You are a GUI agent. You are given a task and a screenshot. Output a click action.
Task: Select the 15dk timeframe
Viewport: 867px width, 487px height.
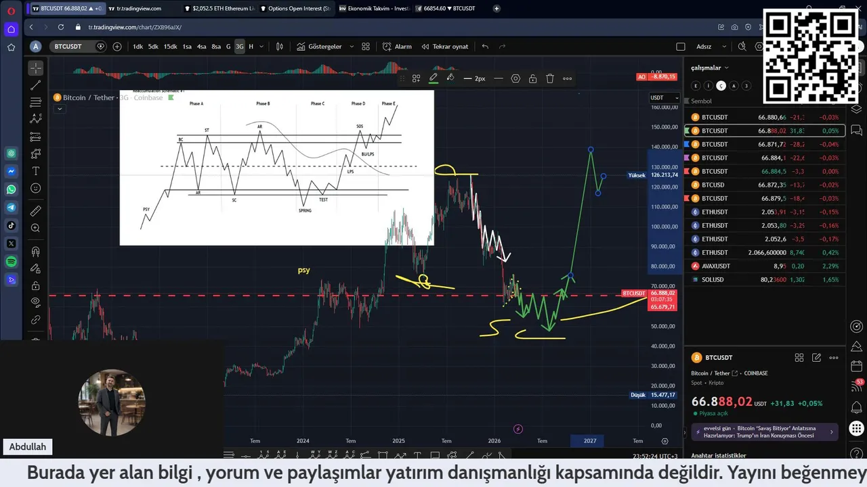(170, 47)
